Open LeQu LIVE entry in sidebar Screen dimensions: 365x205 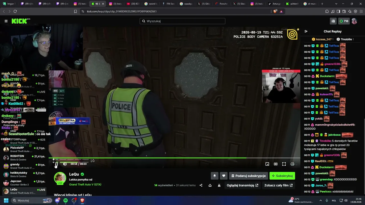[24, 191]
